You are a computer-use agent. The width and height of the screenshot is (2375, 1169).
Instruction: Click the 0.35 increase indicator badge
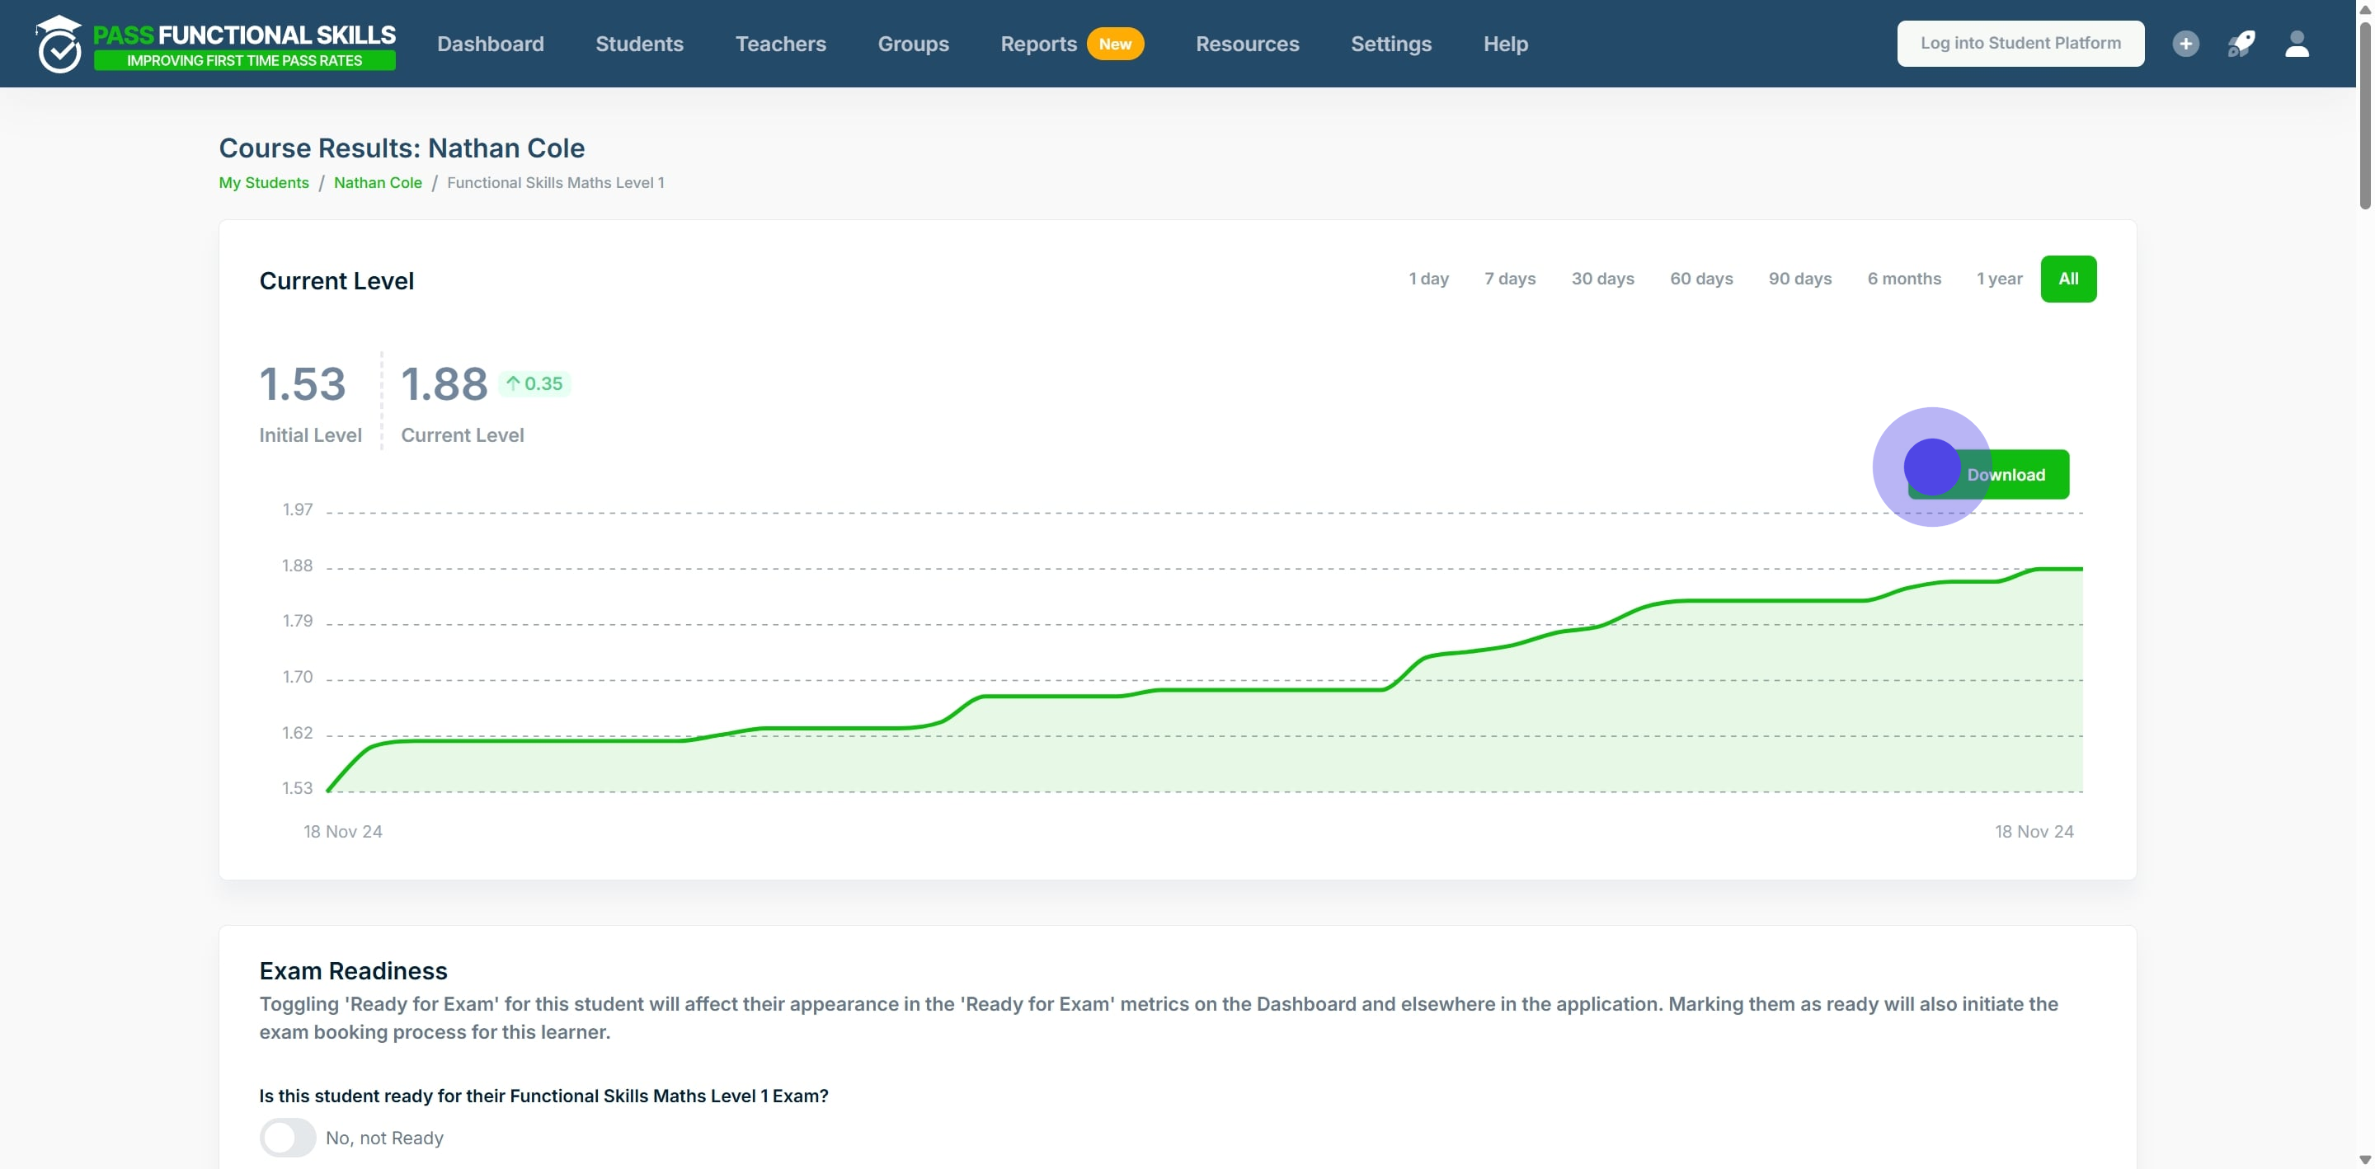(534, 383)
